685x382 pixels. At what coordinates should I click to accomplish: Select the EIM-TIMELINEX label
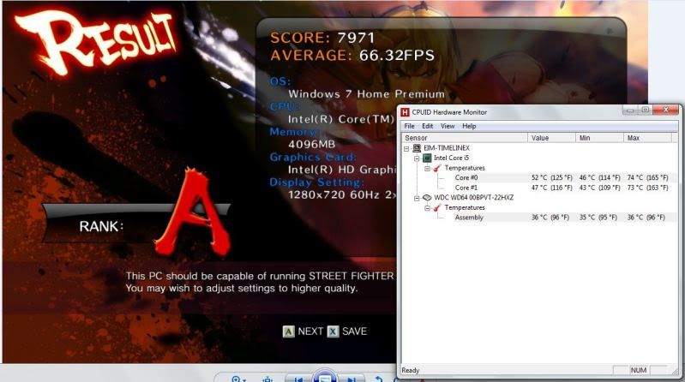coord(447,148)
